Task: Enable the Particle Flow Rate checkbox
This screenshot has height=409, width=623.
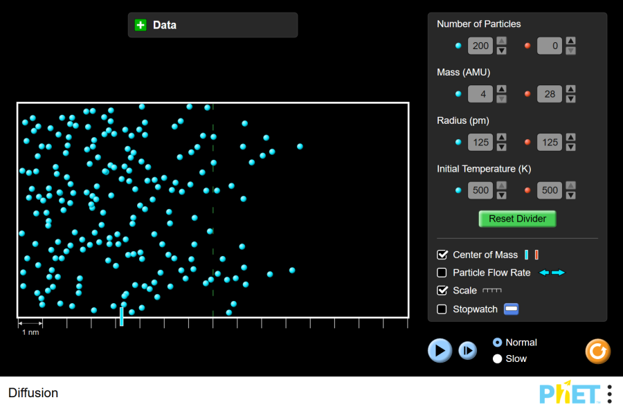Action: (x=442, y=273)
